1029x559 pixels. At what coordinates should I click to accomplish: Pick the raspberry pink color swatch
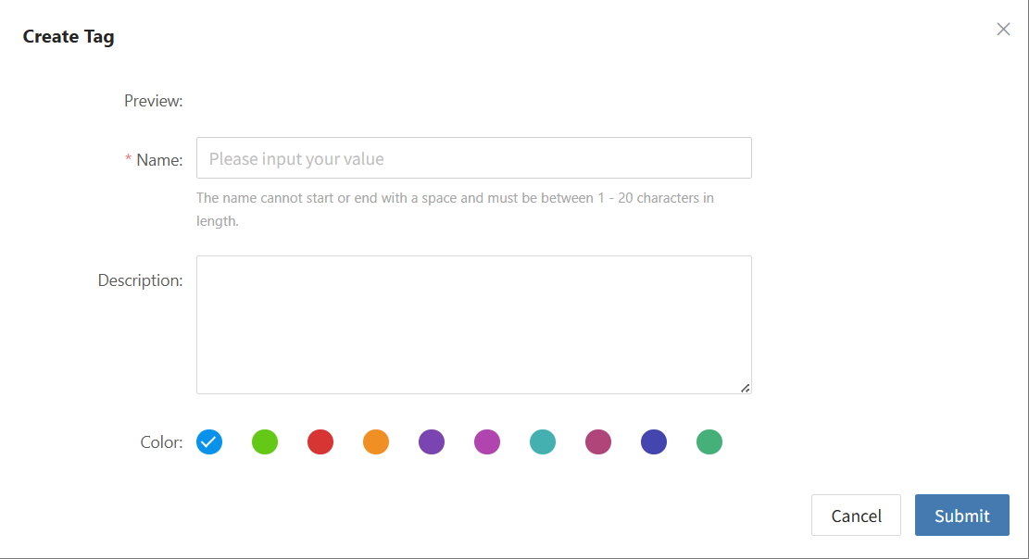pyautogui.click(x=597, y=441)
